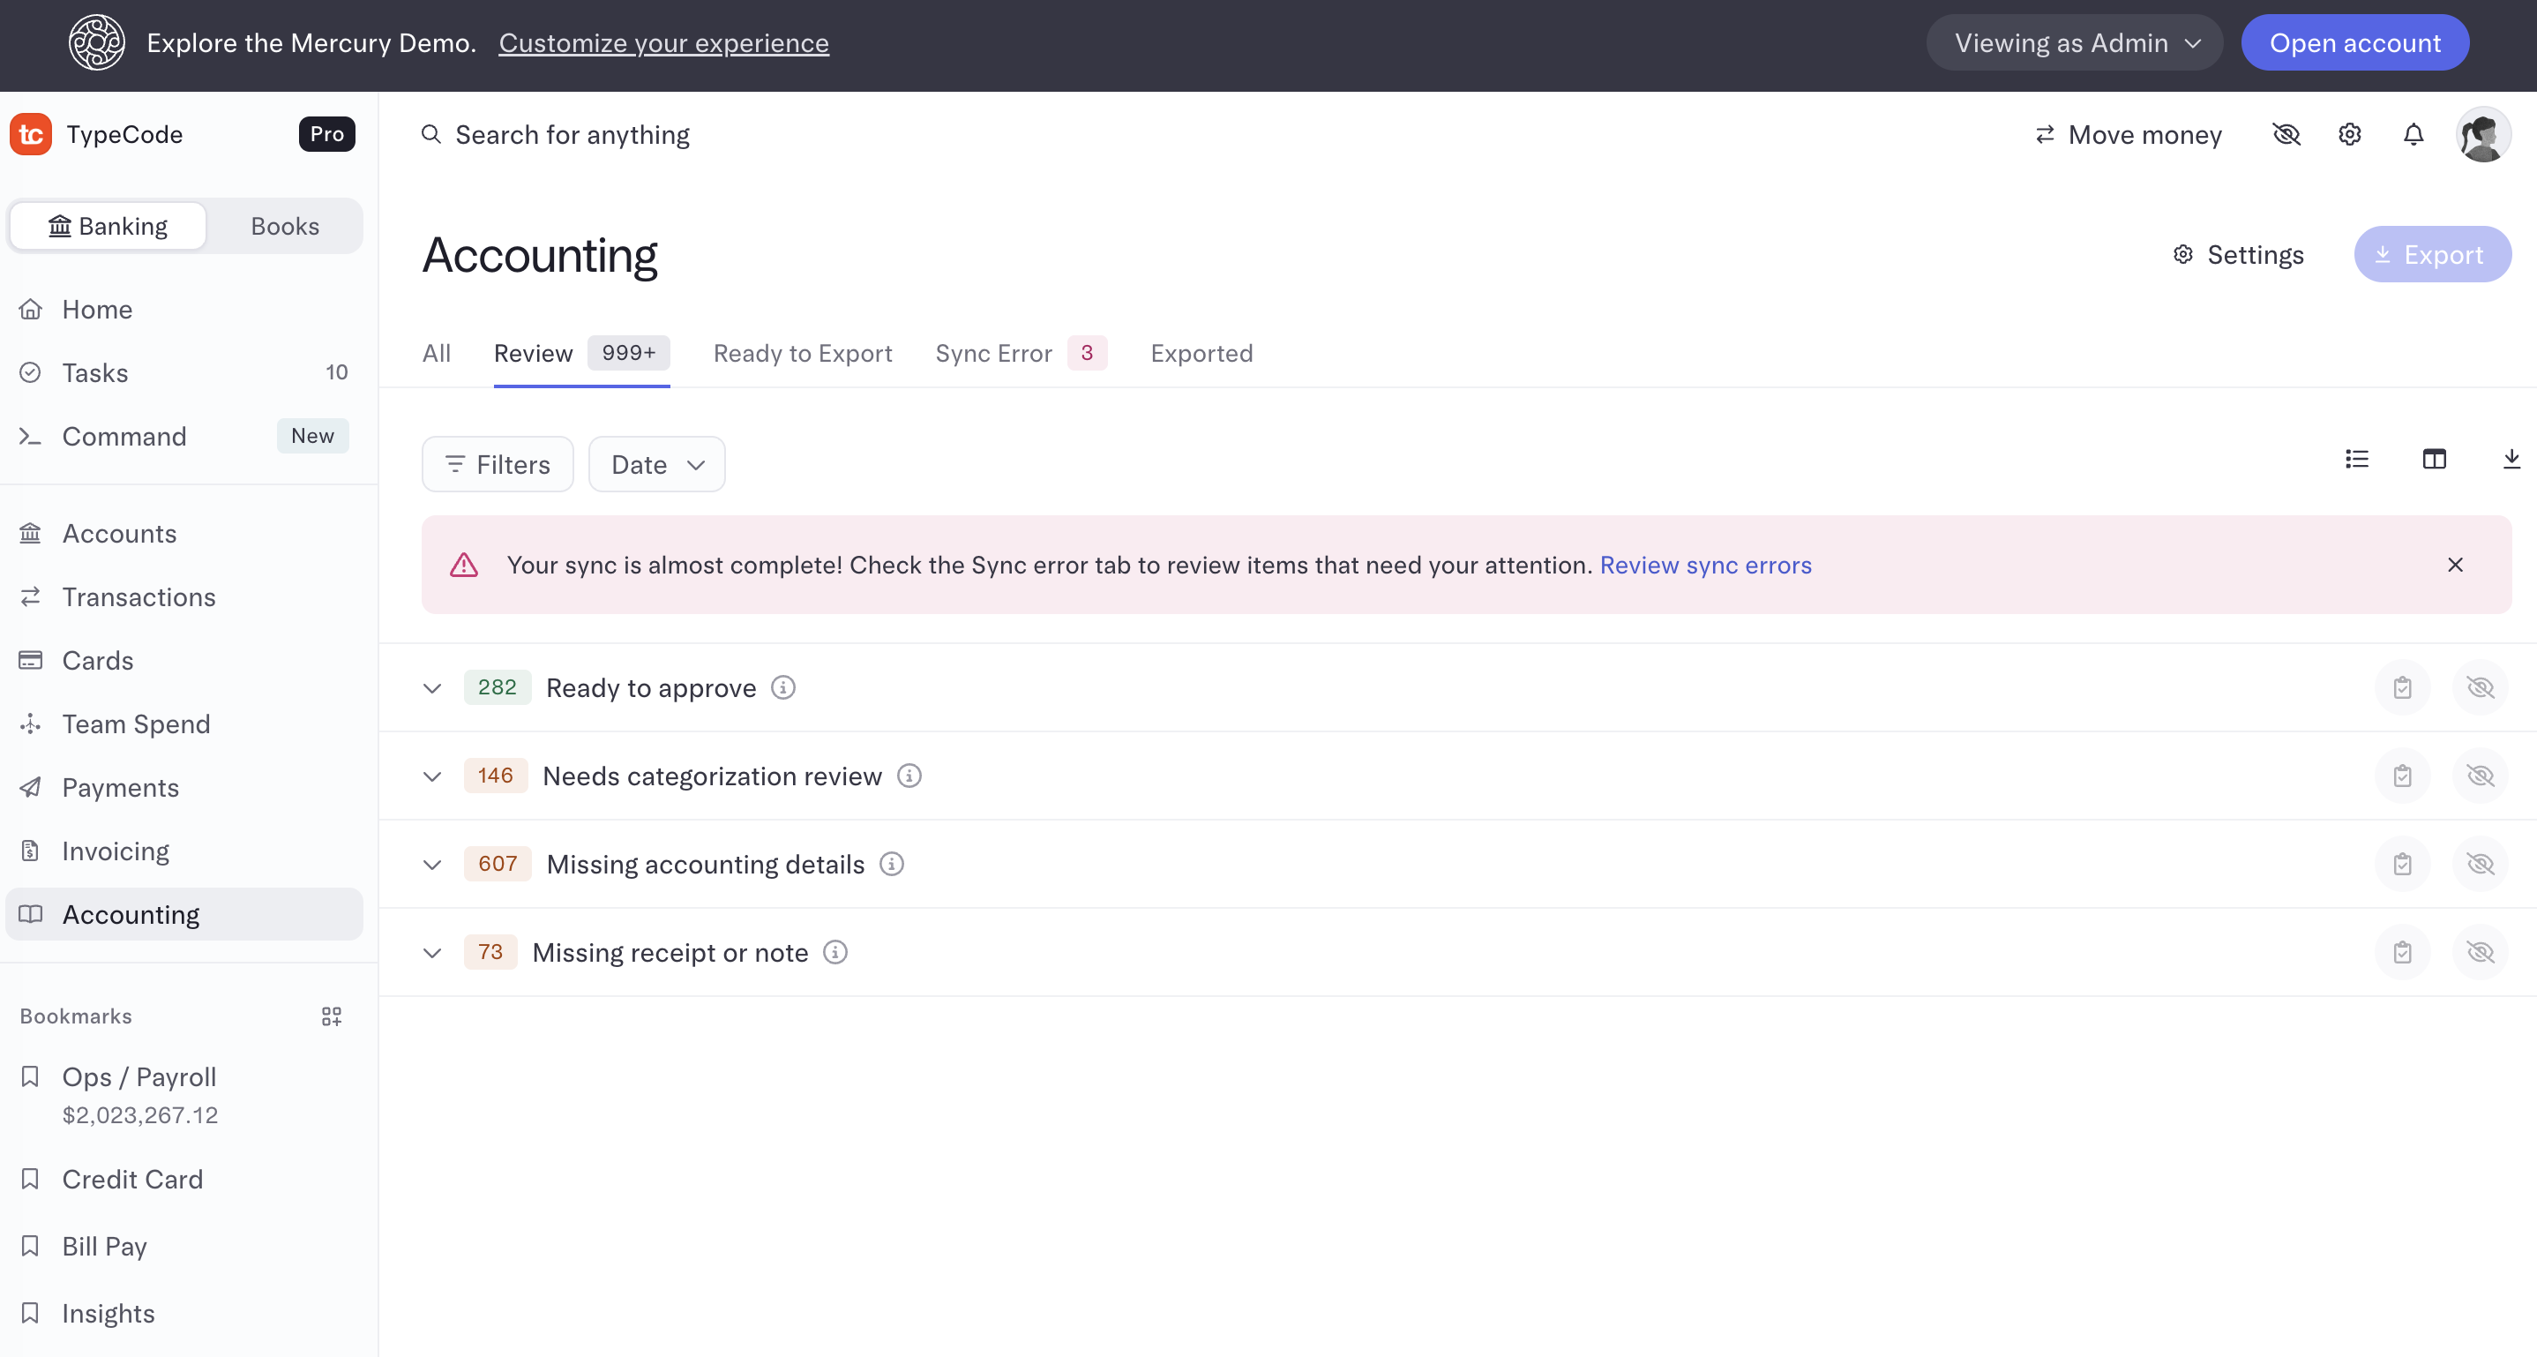Dismiss the sync warning banner
Viewport: 2537px width, 1357px height.
click(2455, 565)
